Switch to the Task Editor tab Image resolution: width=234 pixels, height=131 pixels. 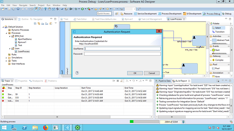[x=80, y=19]
